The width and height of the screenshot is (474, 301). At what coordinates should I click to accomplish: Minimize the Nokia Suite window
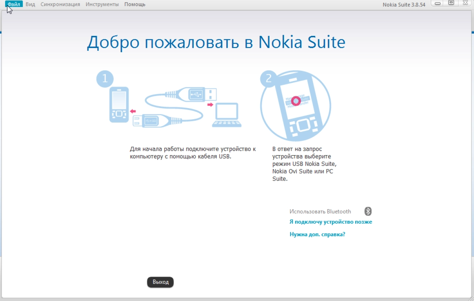point(437,3)
